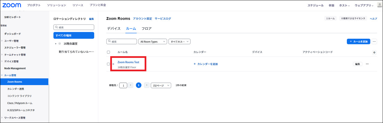Open the more options ellipsis beside ルームを追加
This screenshot has width=383, height=123.
[374, 41]
